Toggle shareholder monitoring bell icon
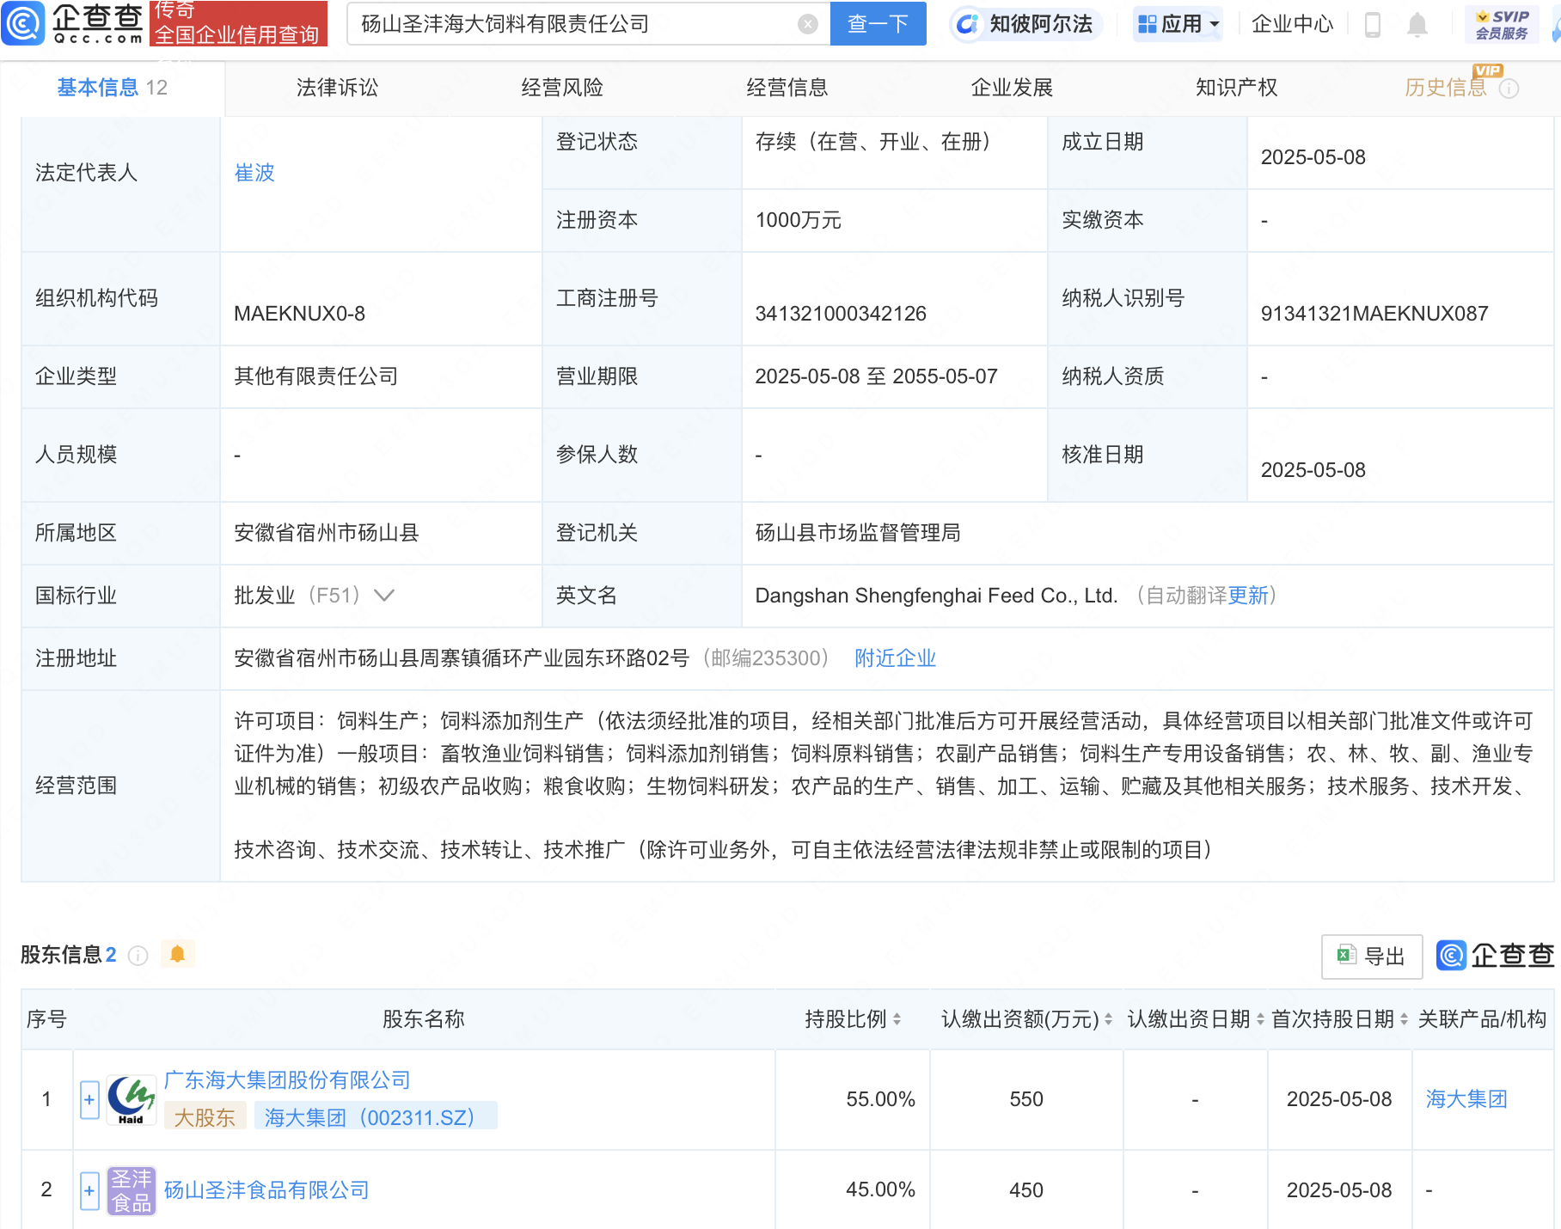The image size is (1561, 1229). click(x=178, y=954)
